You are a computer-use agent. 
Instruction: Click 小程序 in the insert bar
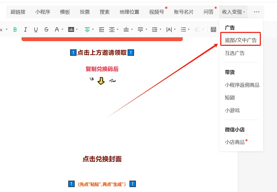[x=43, y=12]
